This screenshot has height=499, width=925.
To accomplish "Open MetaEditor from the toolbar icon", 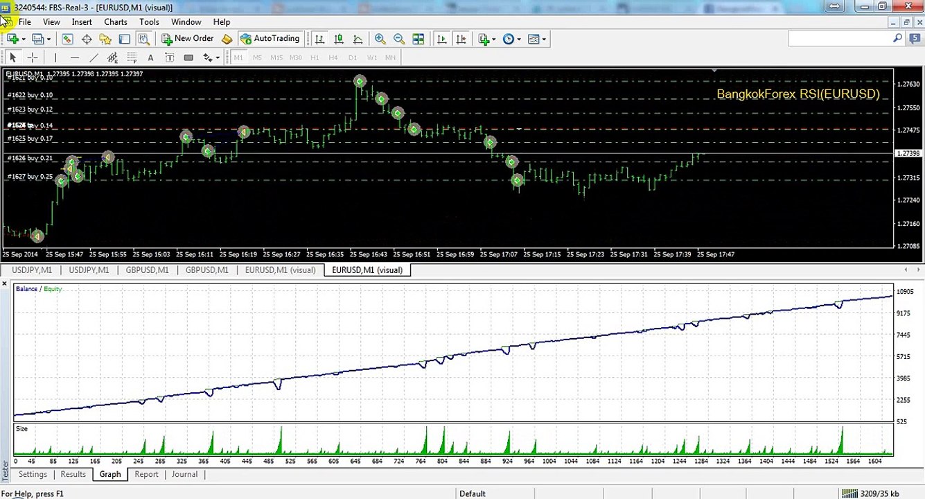I will click(227, 40).
